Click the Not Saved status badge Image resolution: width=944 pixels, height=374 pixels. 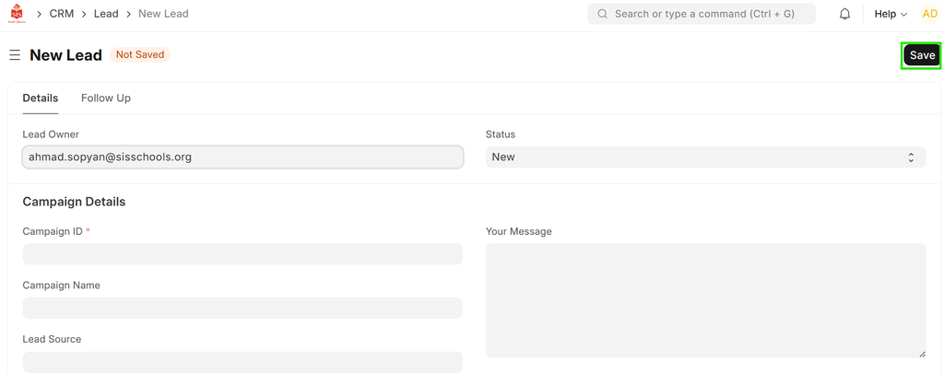point(140,55)
